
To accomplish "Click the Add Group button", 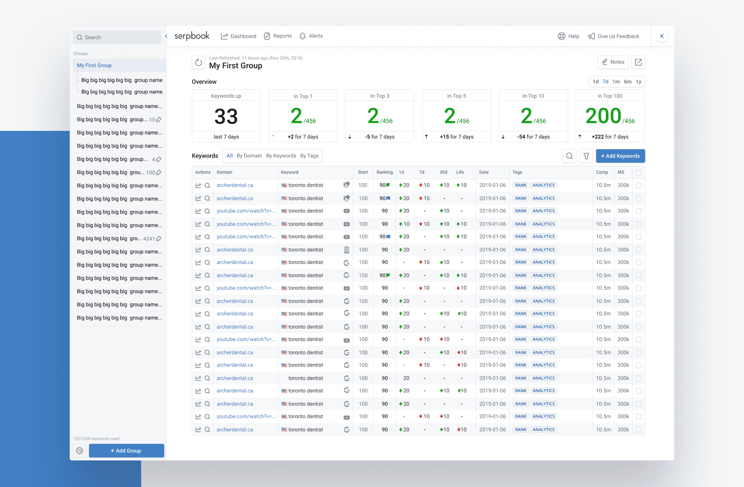I will click(x=126, y=450).
